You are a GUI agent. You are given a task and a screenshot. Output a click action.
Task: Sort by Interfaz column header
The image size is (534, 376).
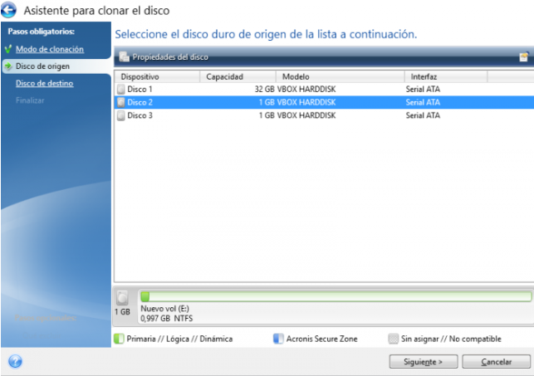click(444, 76)
